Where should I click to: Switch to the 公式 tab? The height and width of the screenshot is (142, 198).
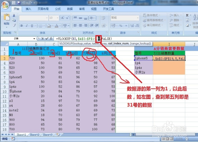[58, 9]
